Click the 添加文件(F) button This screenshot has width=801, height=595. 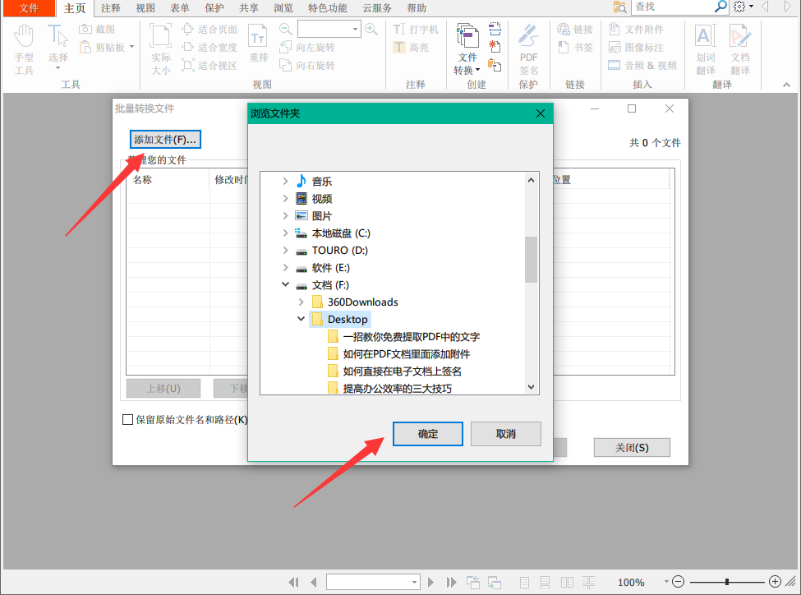pyautogui.click(x=163, y=139)
